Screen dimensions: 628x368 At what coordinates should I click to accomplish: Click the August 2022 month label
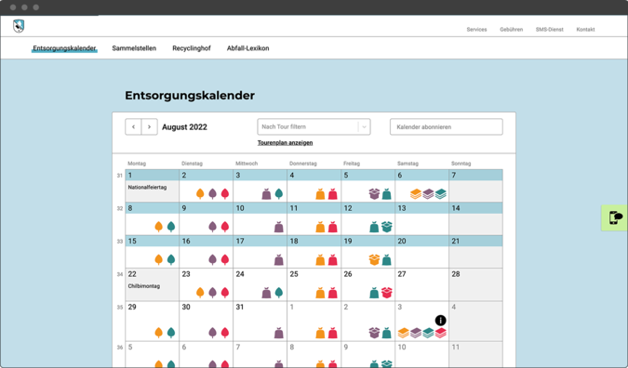point(184,127)
